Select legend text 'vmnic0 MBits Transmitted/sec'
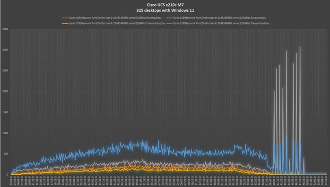330x187 pixels. point(117,24)
